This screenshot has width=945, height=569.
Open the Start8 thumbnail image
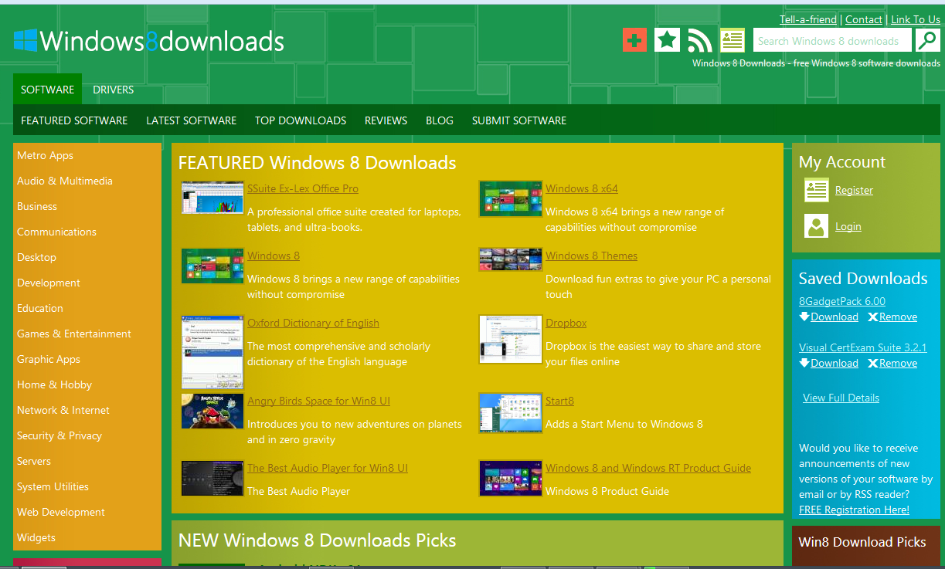[510, 413]
